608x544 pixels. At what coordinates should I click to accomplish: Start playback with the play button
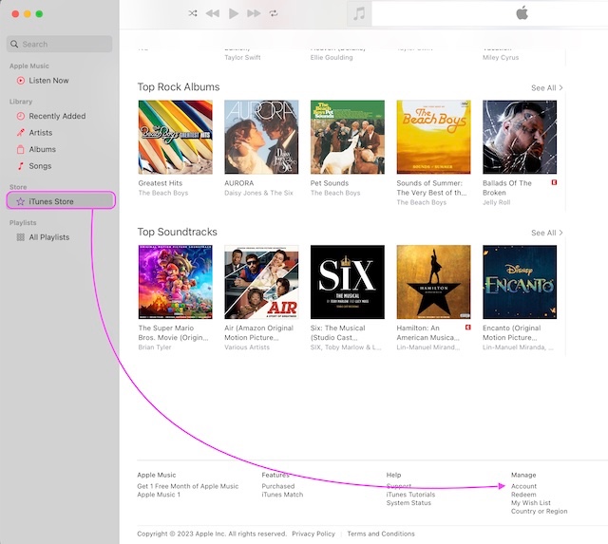click(x=234, y=13)
